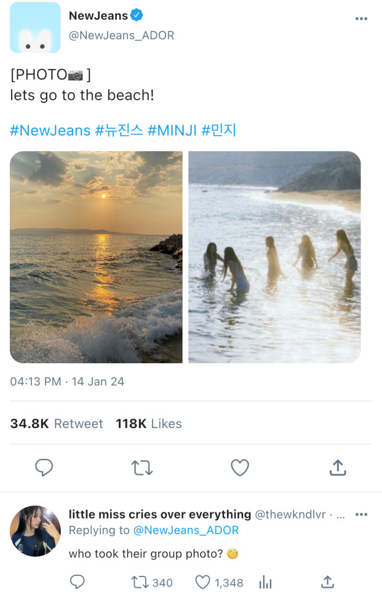The image size is (382, 592).
Task: Like the comment with 1,348 likes
Action: pos(203,582)
